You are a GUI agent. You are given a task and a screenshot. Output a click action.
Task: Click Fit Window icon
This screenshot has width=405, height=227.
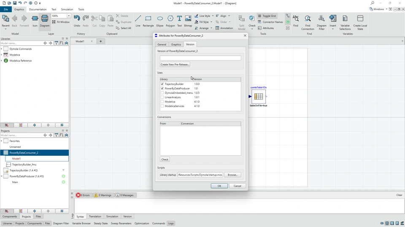[x=54, y=22]
